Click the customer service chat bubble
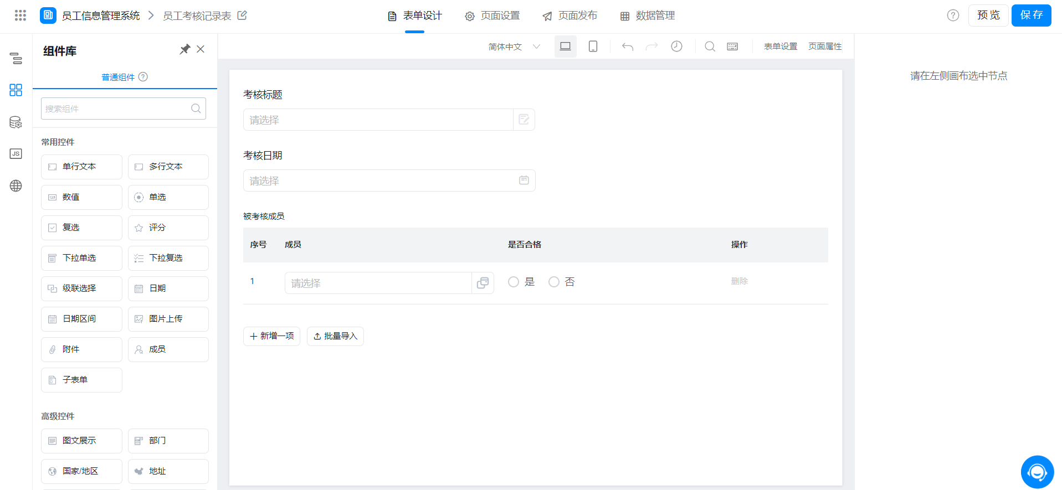This screenshot has height=490, width=1062. (x=1037, y=472)
